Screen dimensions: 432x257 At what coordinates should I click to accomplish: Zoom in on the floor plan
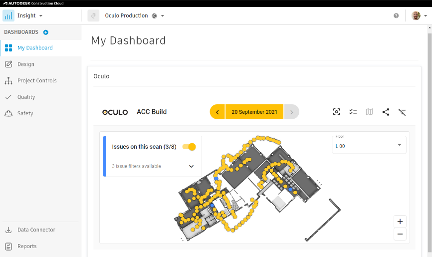[x=400, y=222]
